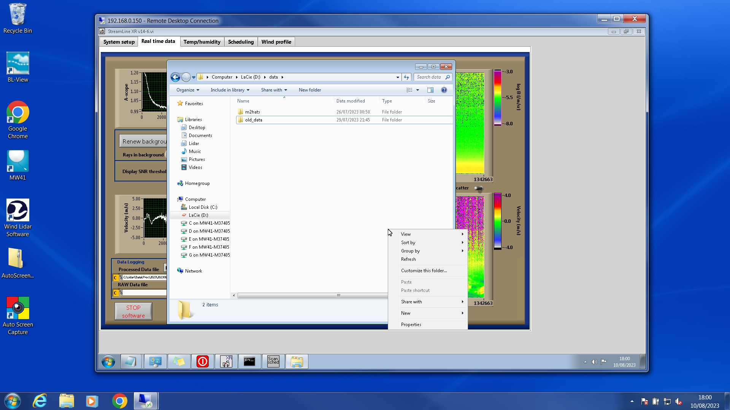
Task: Click New folder in Explorer toolbar
Action: pos(309,90)
